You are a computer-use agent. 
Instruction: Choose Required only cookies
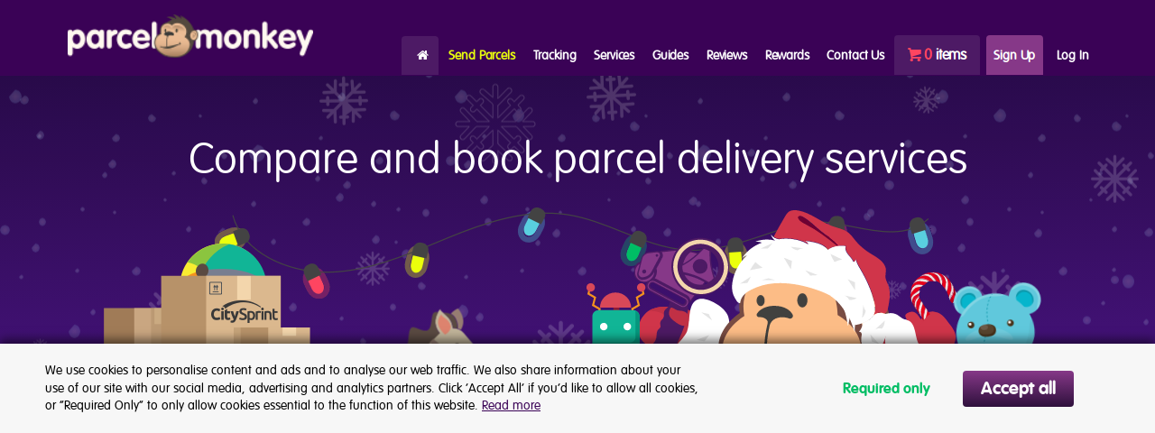886,389
